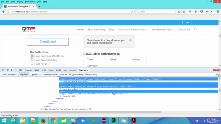Focus the XPath expression input field
This screenshot has height=124, width=221.
[x=128, y=74]
